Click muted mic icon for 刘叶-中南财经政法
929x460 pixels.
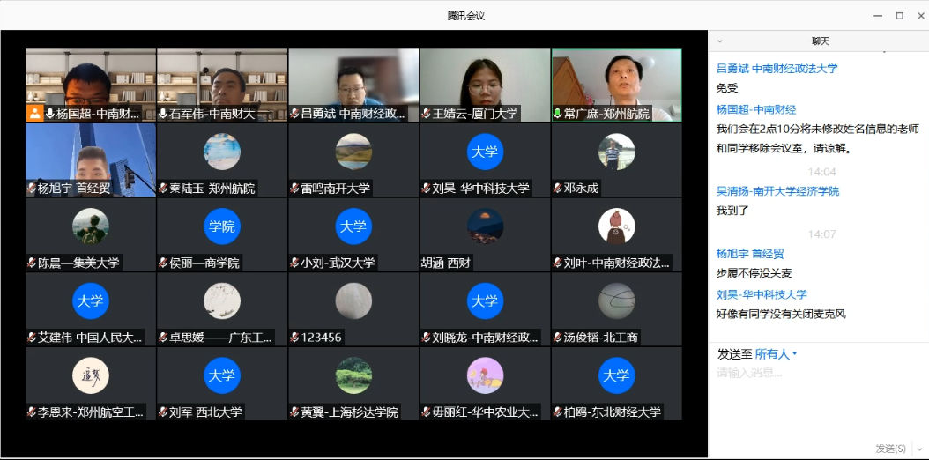pos(558,263)
